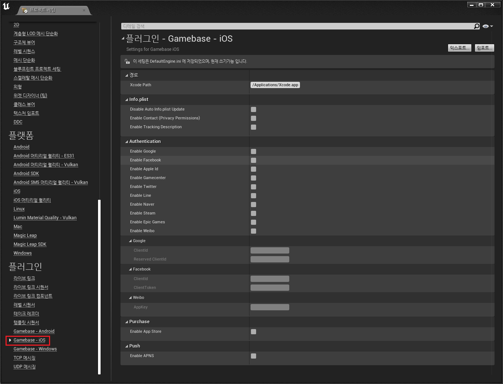Open Gamebase - Windows plugin settings

coord(35,349)
